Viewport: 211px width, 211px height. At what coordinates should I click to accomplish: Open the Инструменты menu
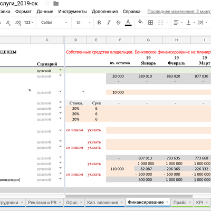pos(72,12)
